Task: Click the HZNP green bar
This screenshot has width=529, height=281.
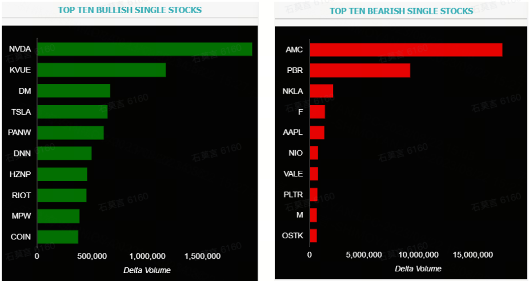Action: coord(62,174)
